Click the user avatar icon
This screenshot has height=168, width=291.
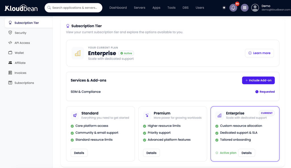(255, 8)
